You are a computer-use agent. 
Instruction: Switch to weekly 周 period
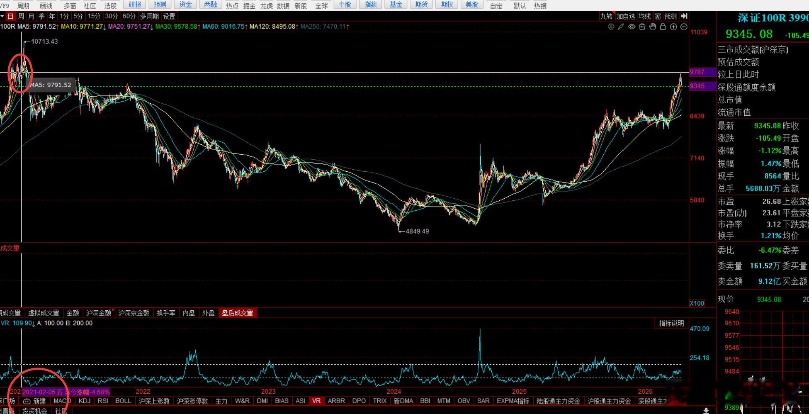pos(21,16)
